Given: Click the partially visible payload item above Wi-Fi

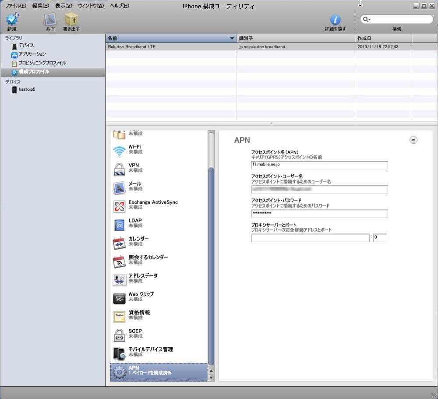Looking at the screenshot, I should pyautogui.click(x=159, y=134).
